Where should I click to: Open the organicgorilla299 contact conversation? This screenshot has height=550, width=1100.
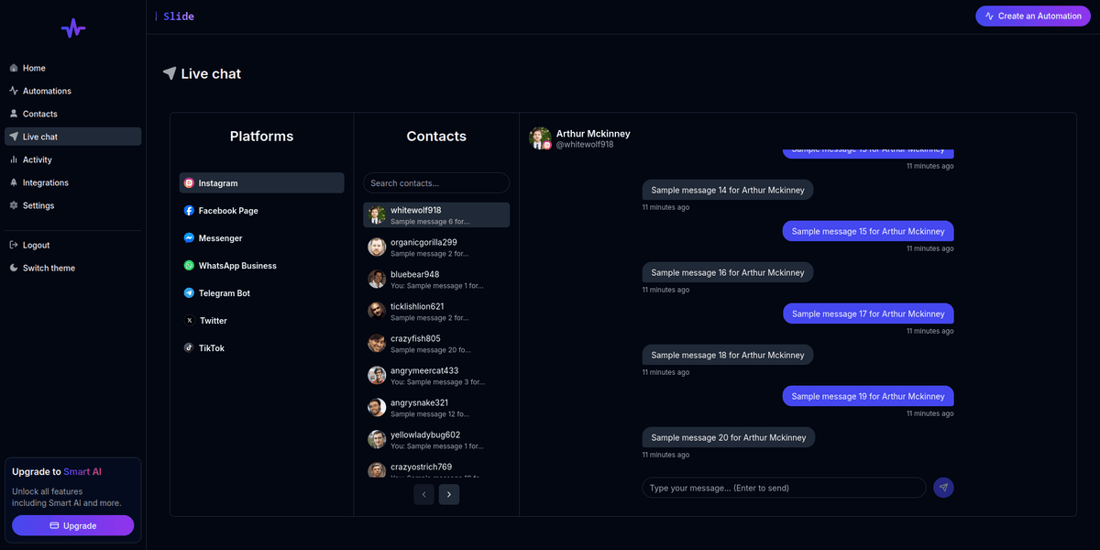pos(436,247)
